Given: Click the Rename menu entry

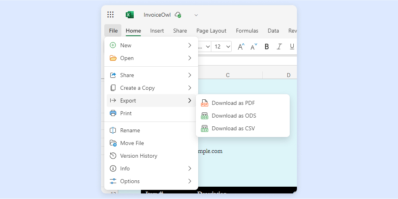Looking at the screenshot, I should (x=130, y=130).
